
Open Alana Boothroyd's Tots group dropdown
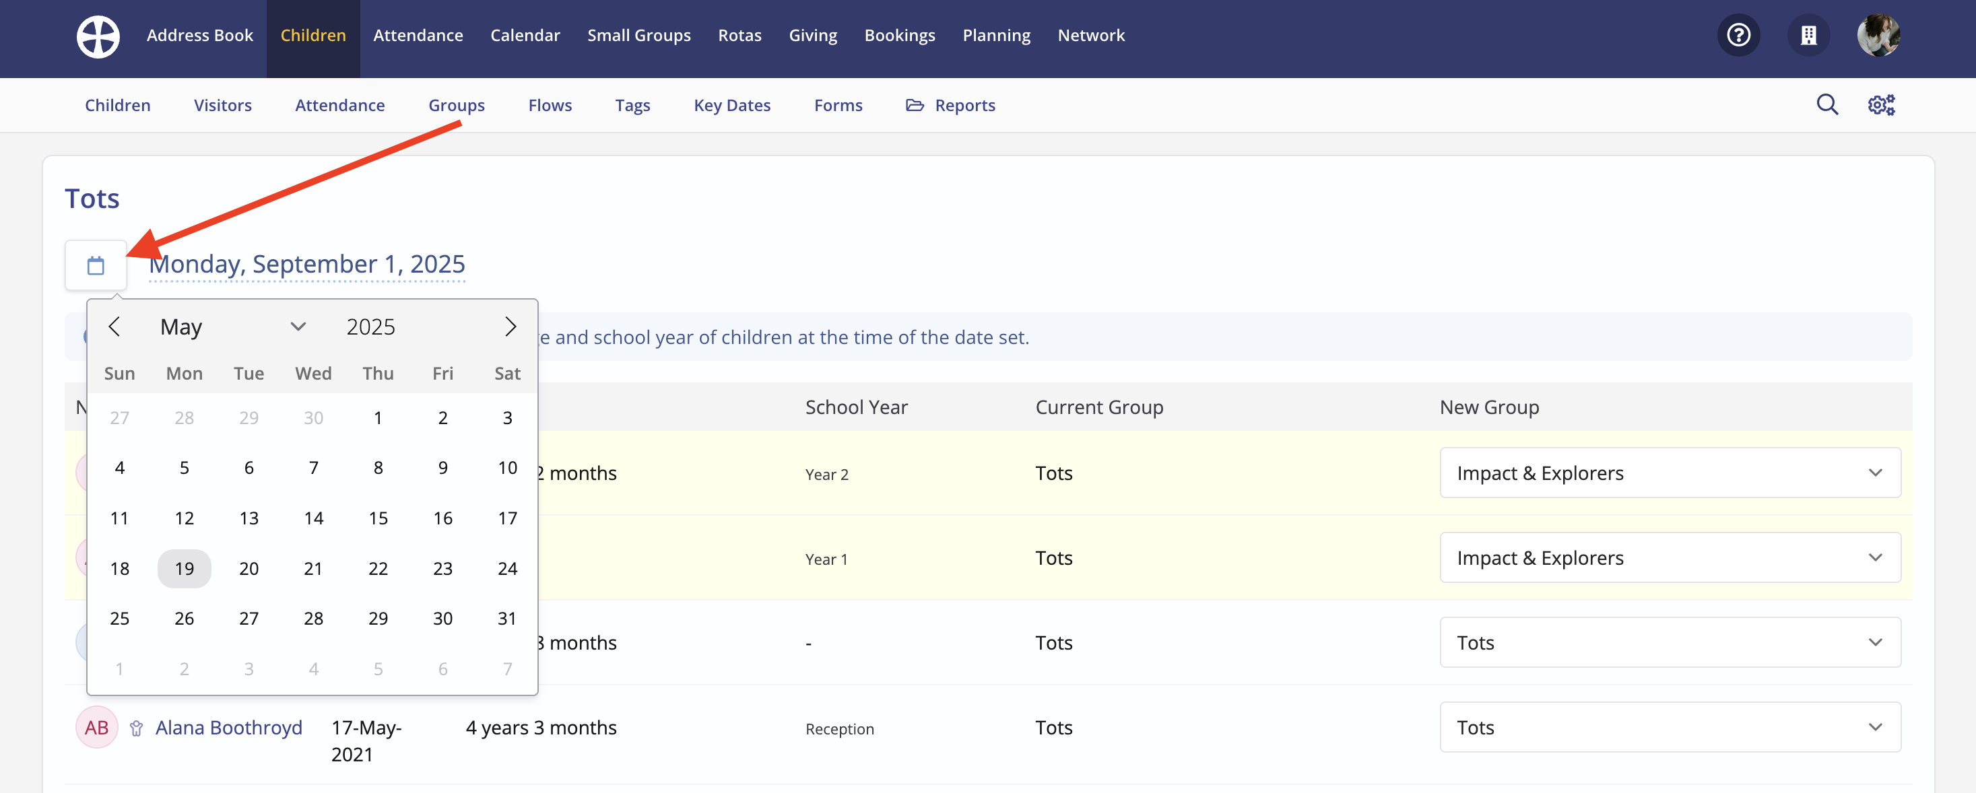[x=1669, y=727]
